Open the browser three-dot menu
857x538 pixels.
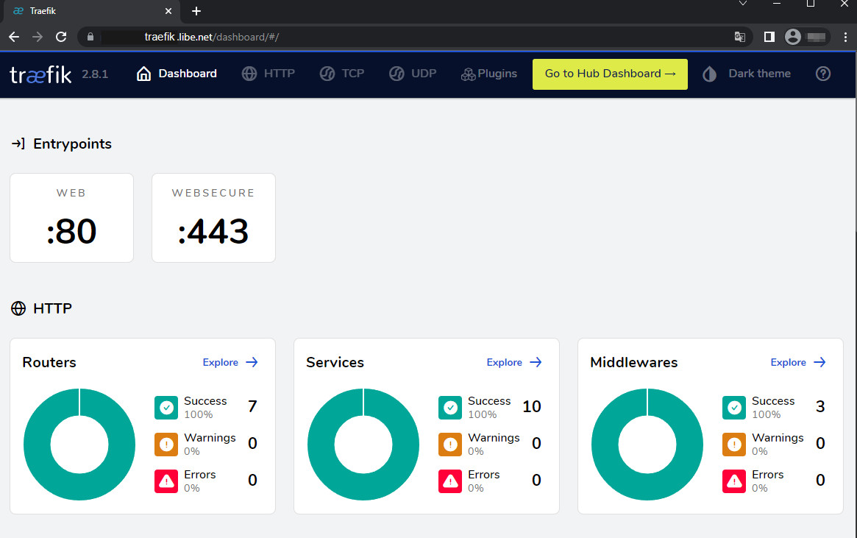coord(844,37)
